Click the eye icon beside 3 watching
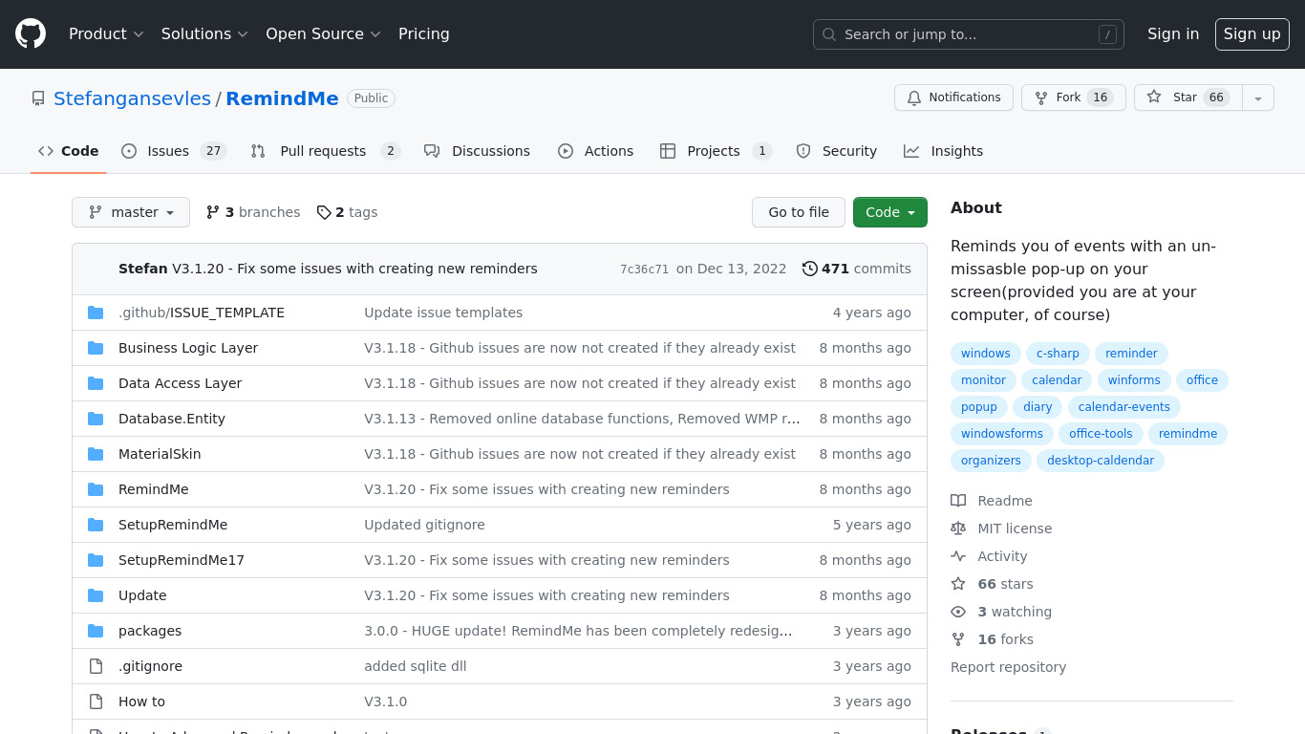This screenshot has width=1305, height=734. pyautogui.click(x=958, y=612)
